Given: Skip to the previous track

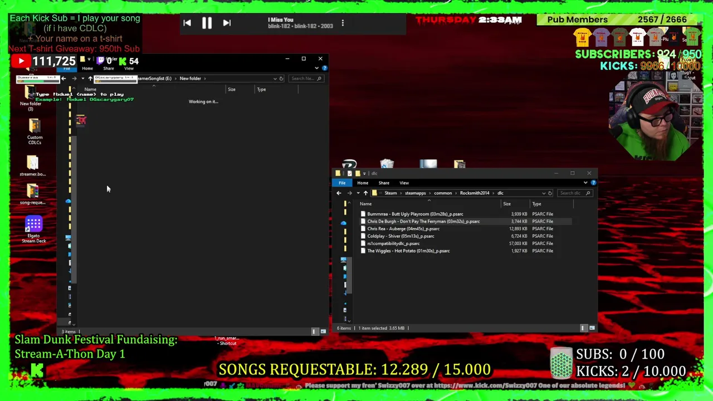Looking at the screenshot, I should 187,23.
